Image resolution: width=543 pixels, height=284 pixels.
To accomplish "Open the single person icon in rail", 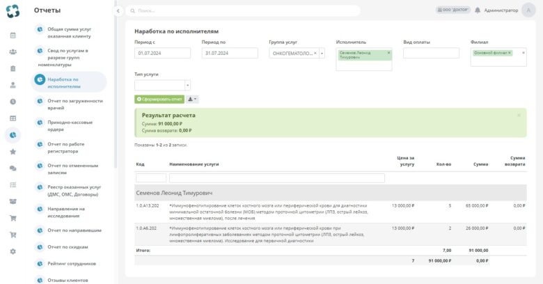I will point(13,85).
